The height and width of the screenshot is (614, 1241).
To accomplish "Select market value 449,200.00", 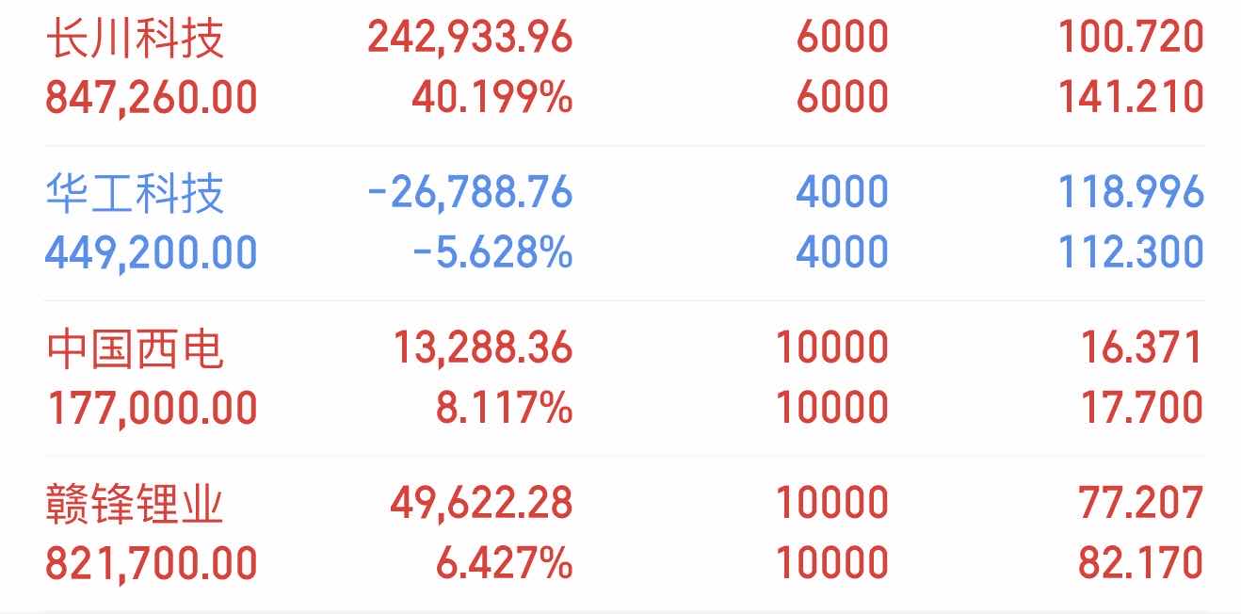I will (152, 252).
